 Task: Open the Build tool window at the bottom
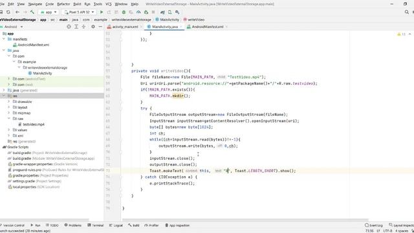(134, 225)
